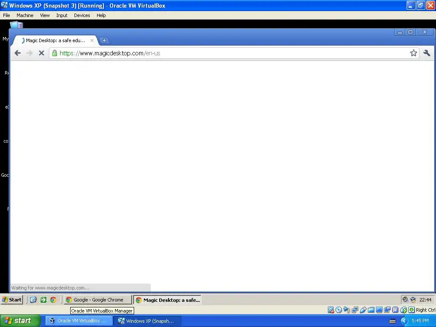Click the CPU virtualization status icon
The height and width of the screenshot is (327, 436).
395,310
